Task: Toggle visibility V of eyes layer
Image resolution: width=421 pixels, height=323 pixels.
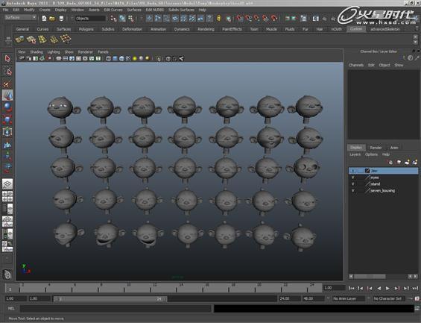Action: tap(352, 178)
